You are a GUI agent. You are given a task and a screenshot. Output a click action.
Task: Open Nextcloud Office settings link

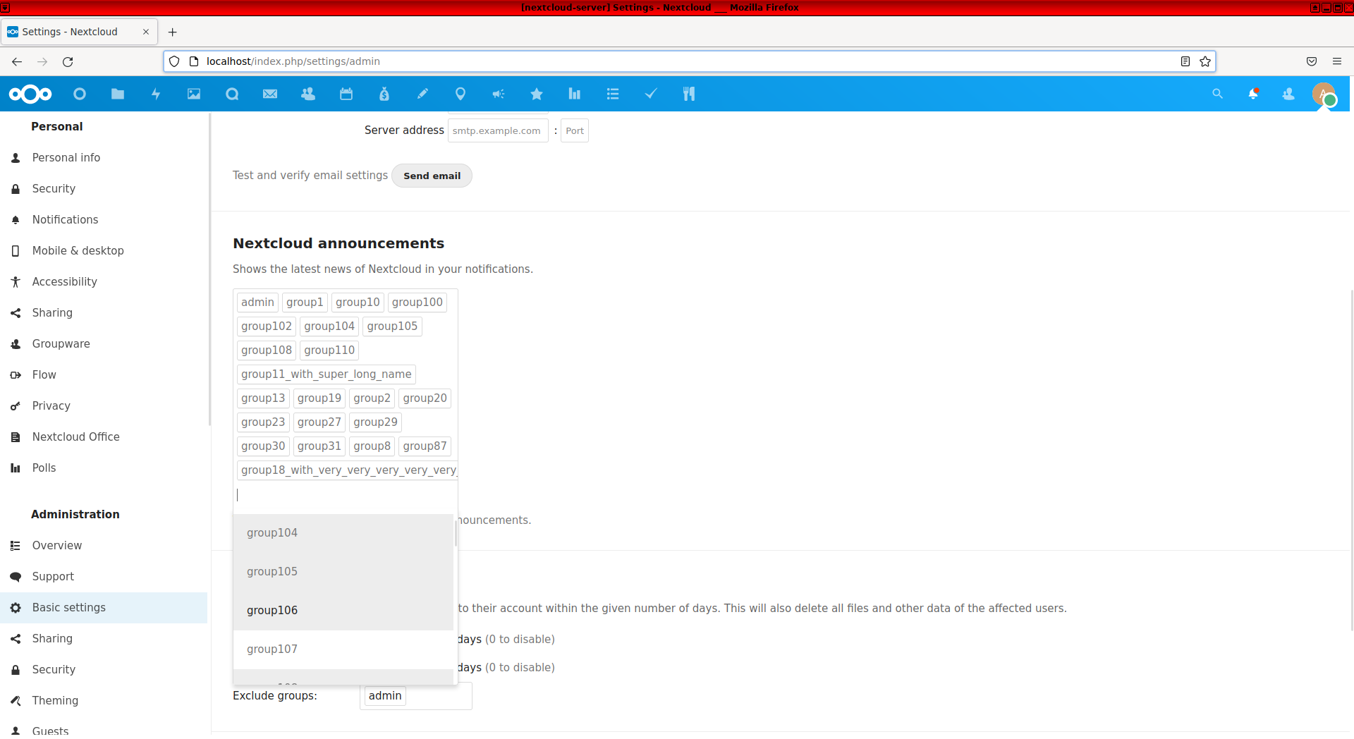[x=76, y=436]
